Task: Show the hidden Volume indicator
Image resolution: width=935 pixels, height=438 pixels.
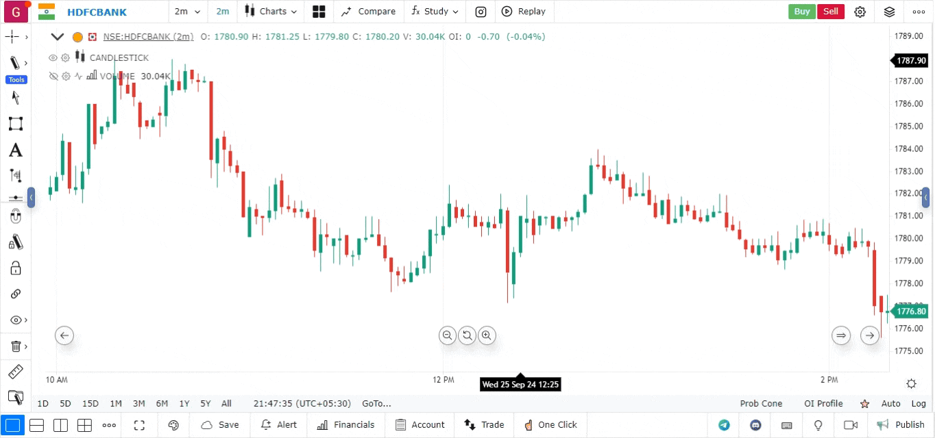Action: 53,77
